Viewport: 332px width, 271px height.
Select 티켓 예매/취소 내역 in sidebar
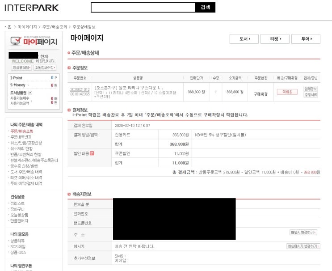point(26,178)
